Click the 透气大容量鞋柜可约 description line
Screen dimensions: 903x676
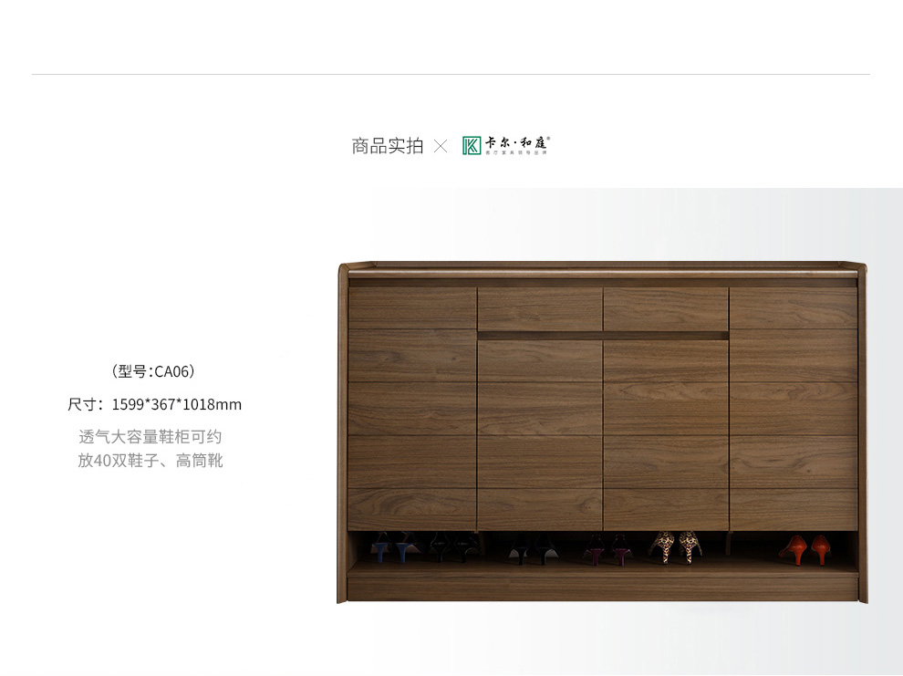150,436
